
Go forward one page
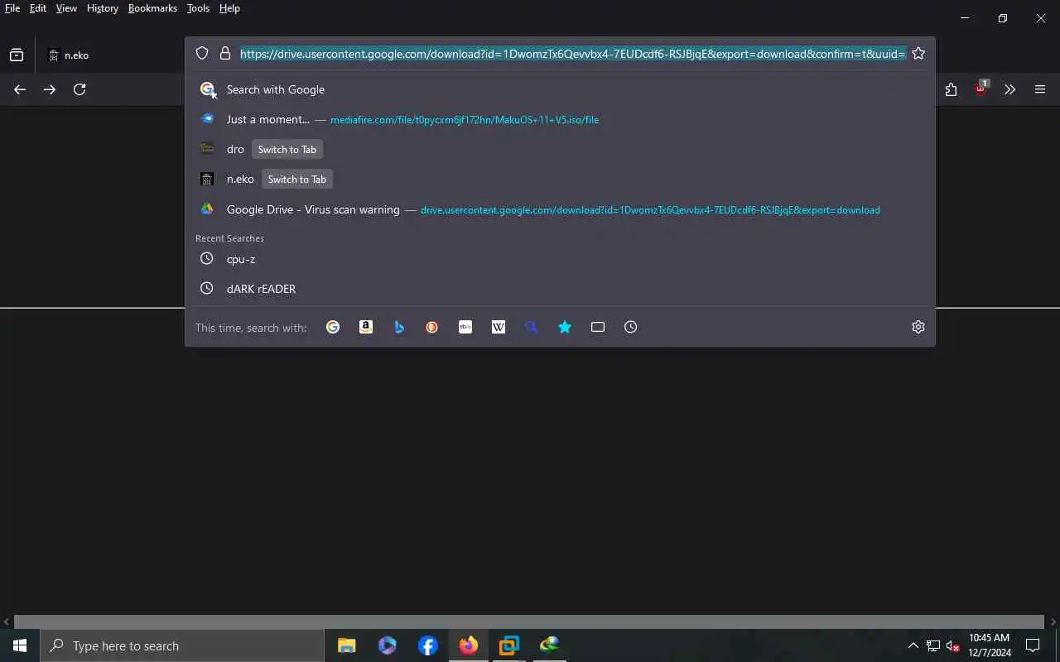[50, 89]
